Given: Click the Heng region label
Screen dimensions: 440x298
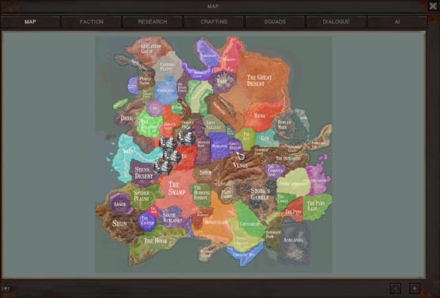Looking at the screenshot, I should (x=259, y=115).
